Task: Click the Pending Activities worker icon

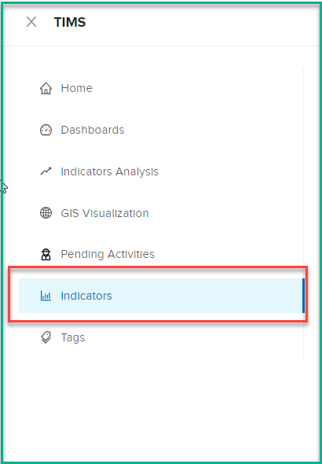Action: point(46,254)
